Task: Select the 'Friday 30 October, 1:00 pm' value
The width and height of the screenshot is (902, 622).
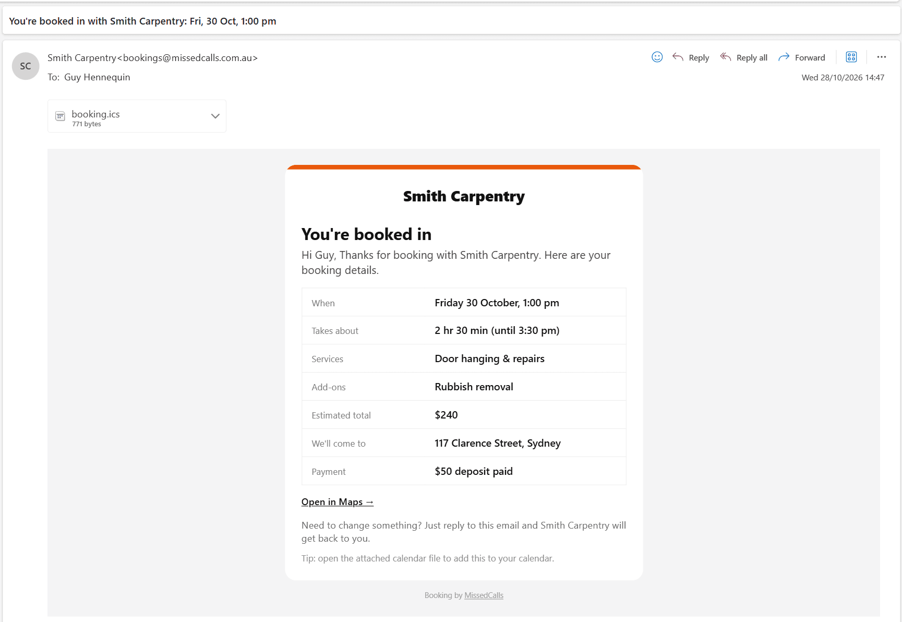Action: [497, 303]
